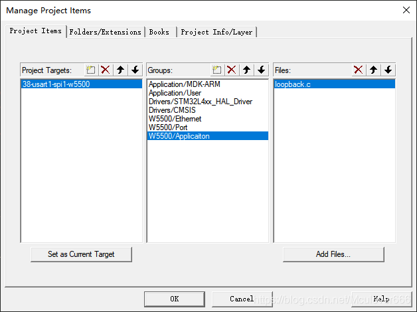Move selected group down

pos(262,70)
